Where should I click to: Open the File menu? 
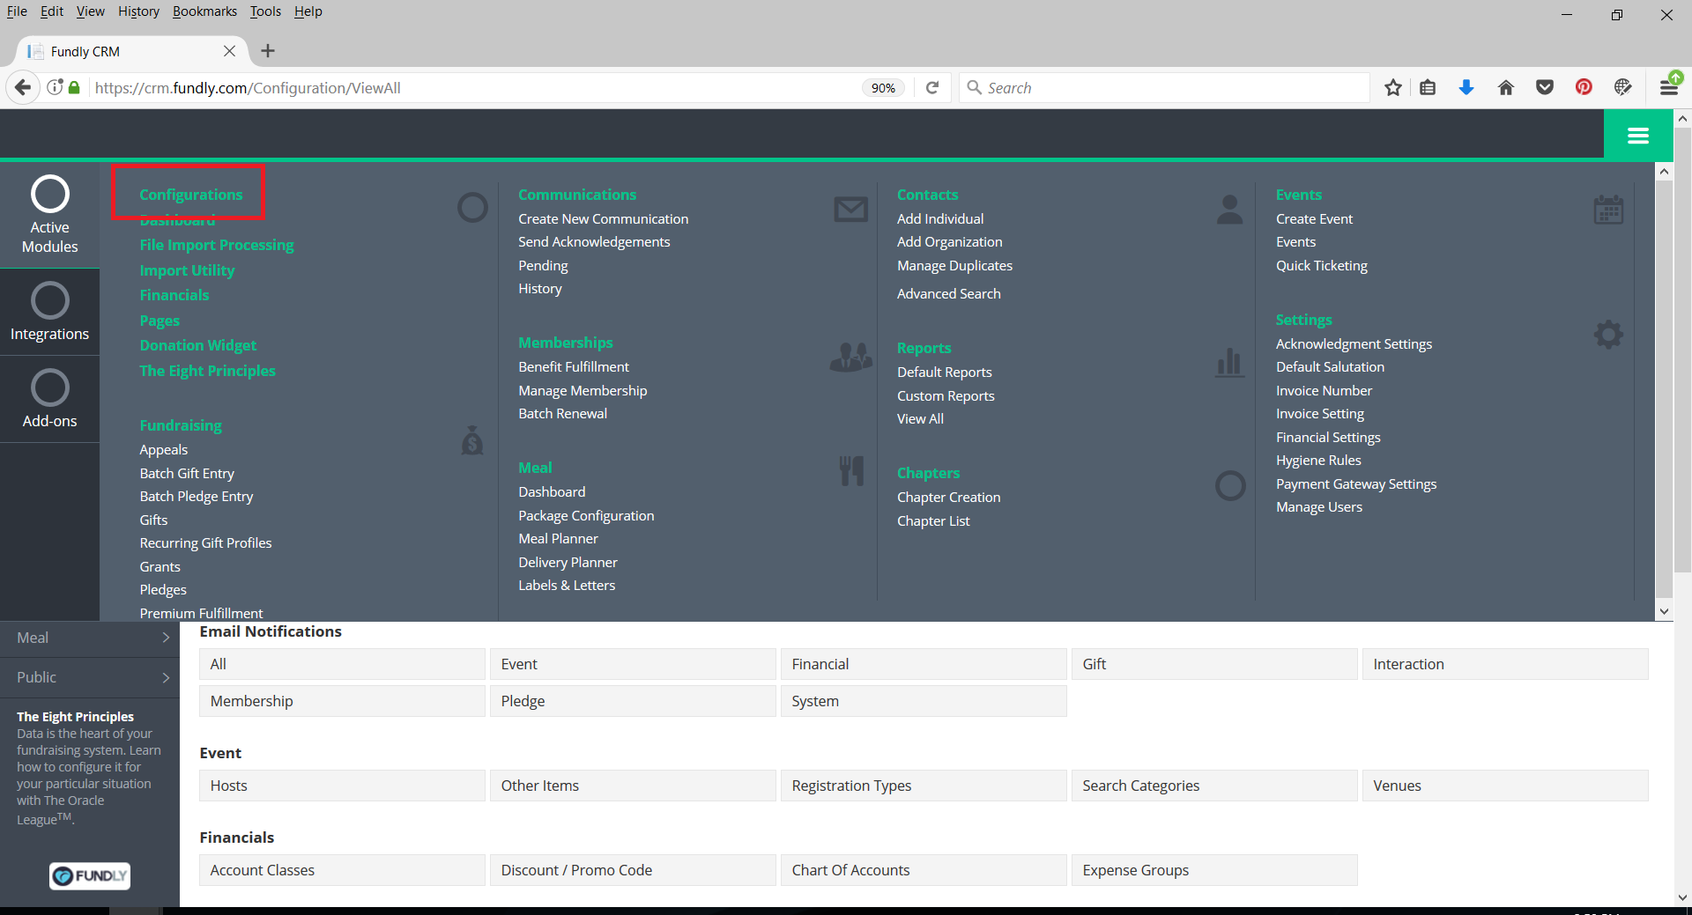17,11
